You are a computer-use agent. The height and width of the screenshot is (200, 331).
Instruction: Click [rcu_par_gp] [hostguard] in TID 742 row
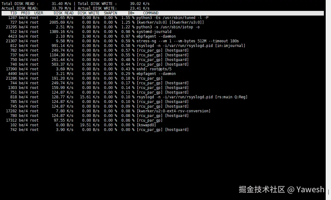tap(162, 129)
